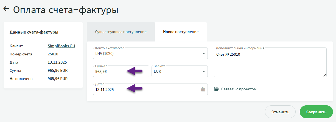Viewport: 336px width, 122px height.
Task: Click the Дополнительная информация text area
Action: (x=270, y=64)
